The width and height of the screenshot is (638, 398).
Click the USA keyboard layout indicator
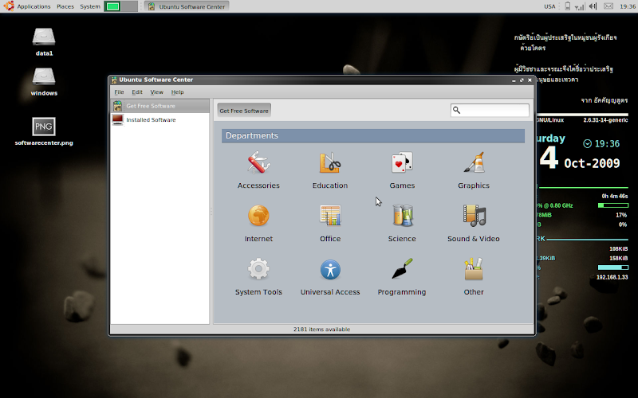[549, 6]
